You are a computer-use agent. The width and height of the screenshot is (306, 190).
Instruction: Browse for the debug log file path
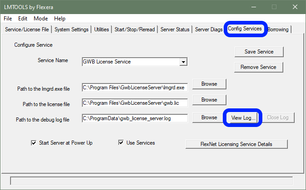click(209, 117)
